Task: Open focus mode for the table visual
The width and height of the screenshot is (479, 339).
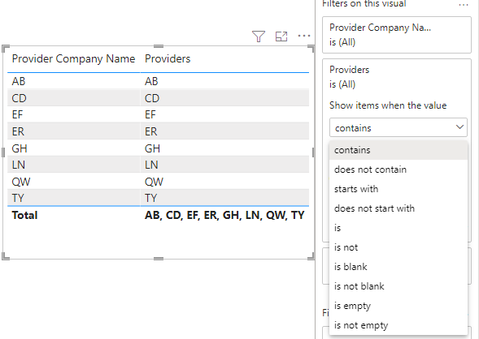Action: click(x=281, y=36)
